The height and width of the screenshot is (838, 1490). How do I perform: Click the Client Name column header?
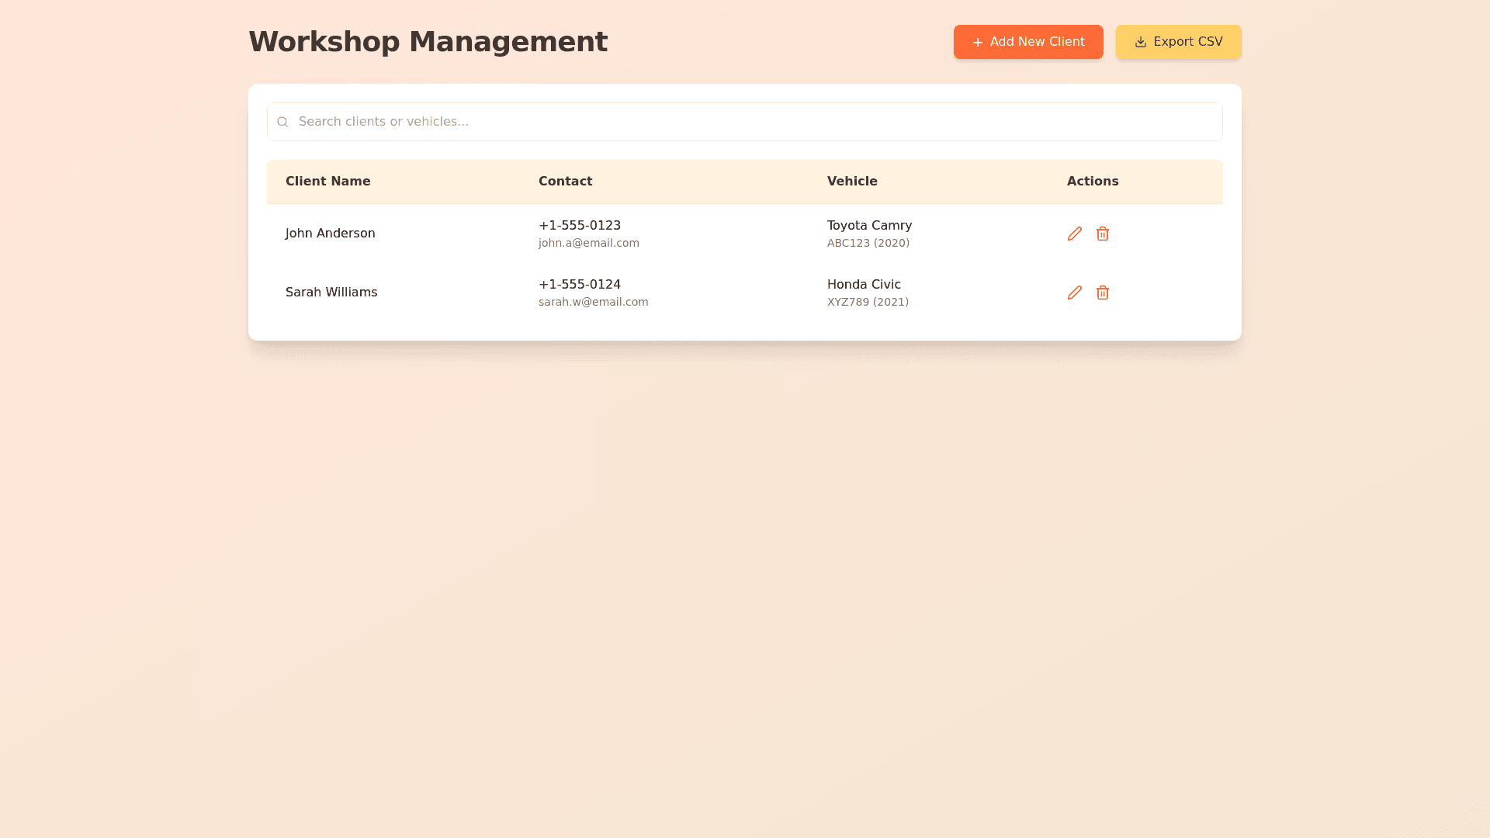(327, 182)
